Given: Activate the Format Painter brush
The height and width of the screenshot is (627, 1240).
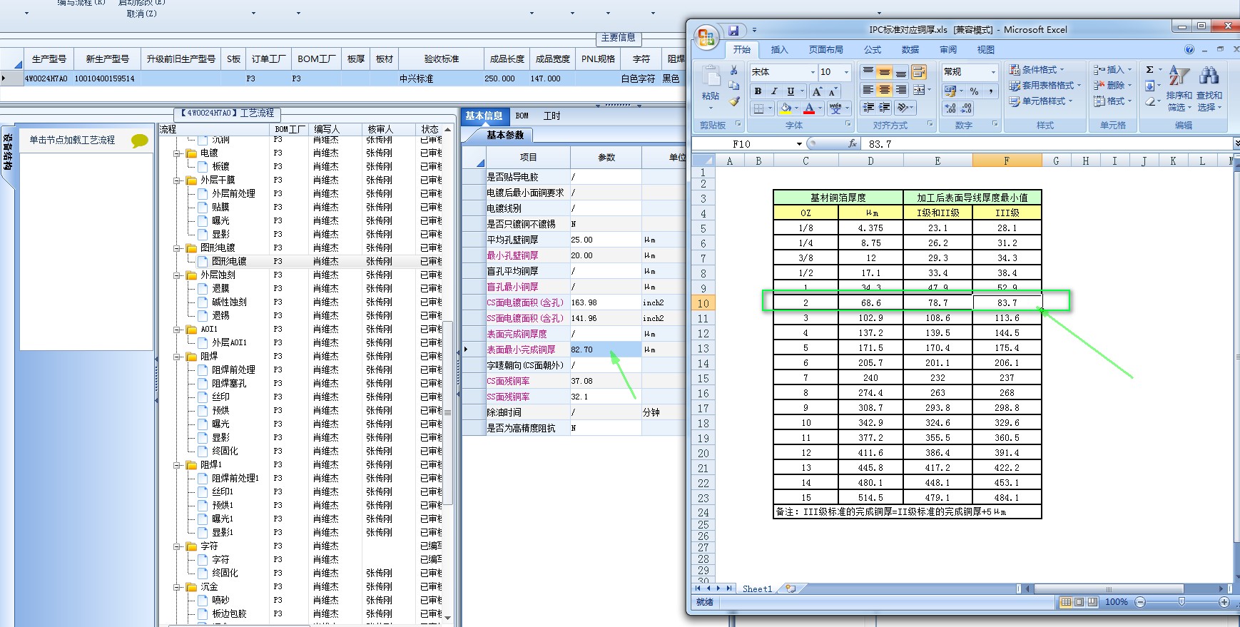Looking at the screenshot, I should click(x=733, y=101).
